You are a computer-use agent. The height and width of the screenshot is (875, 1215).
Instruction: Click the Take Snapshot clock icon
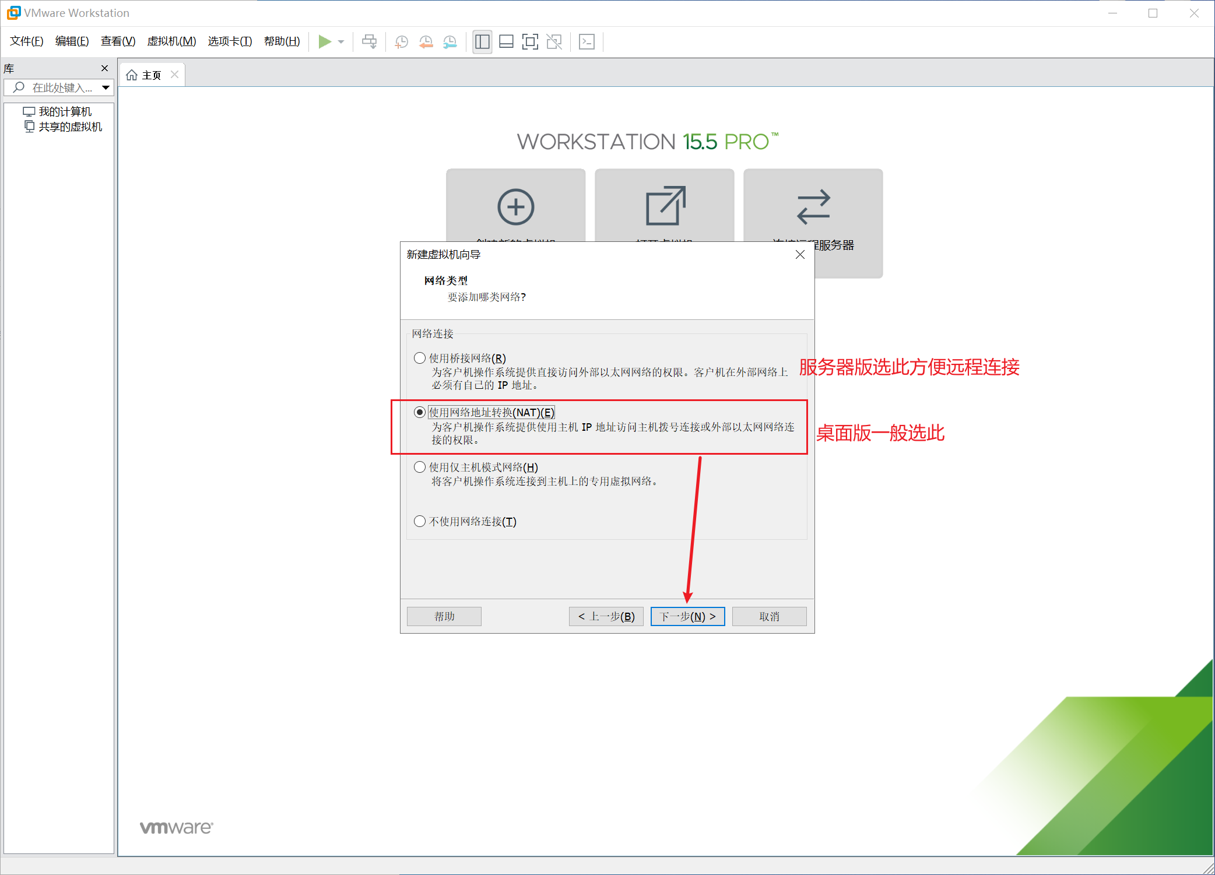pyautogui.click(x=401, y=41)
